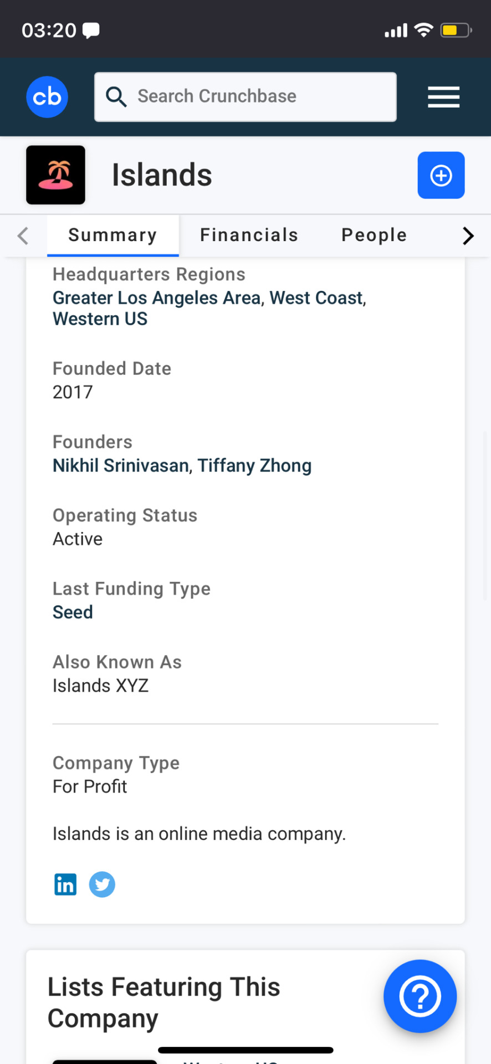Viewport: 491px width, 1064px height.
Task: Tap the magnifying glass search icon
Action: (116, 96)
